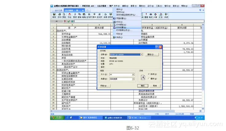Viewport: 226px width, 131px height.
Task: Open the paper 来源 自动选择 dropdown
Action: [x=133, y=79]
